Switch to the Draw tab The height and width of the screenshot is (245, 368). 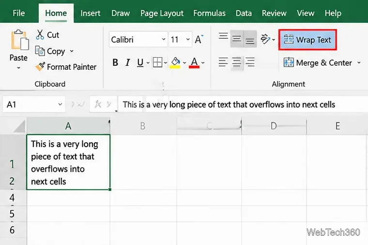tap(121, 13)
